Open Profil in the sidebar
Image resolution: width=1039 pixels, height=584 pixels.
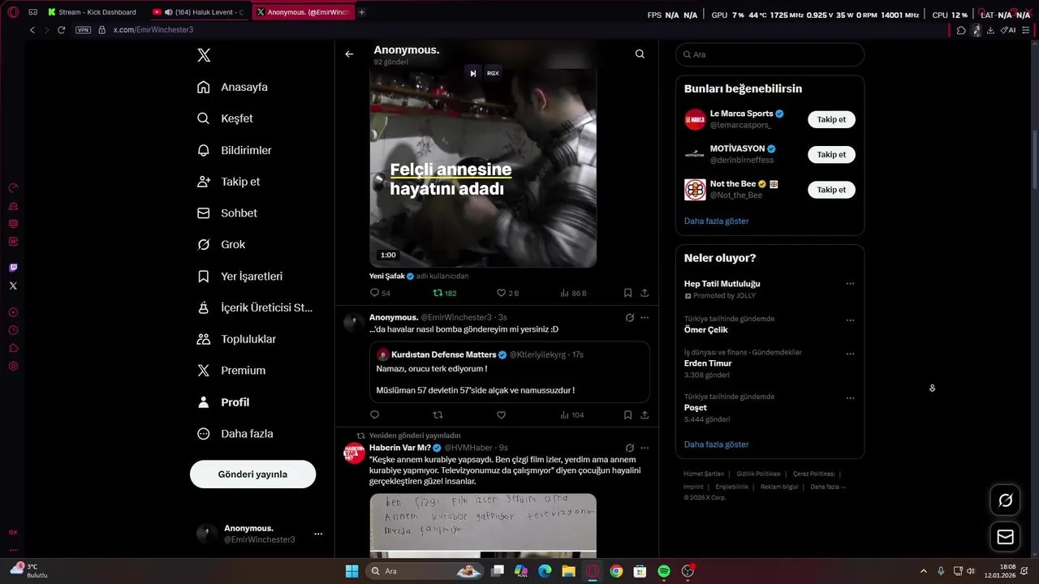223,402
